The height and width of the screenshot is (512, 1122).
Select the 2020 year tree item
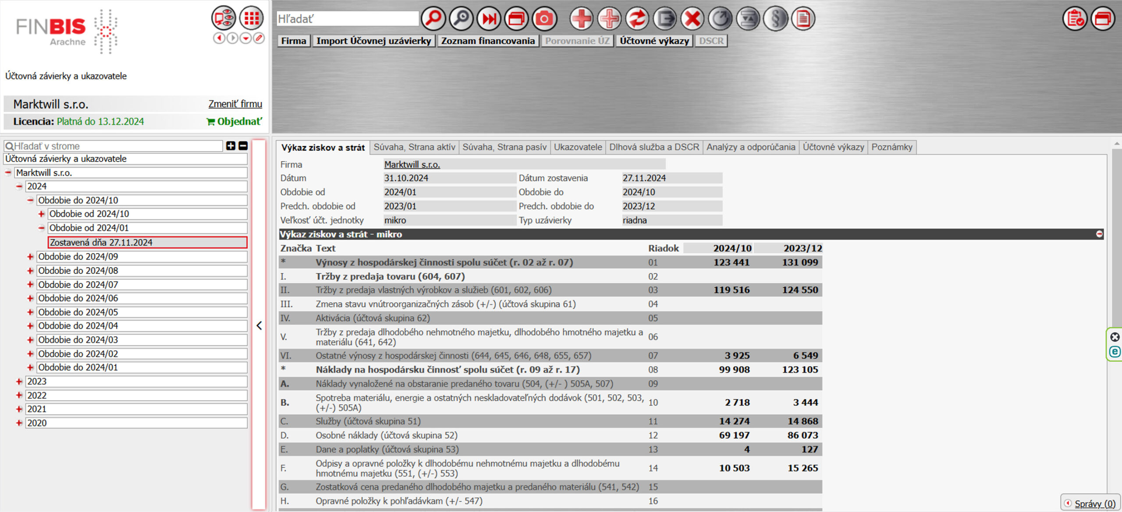click(x=136, y=423)
